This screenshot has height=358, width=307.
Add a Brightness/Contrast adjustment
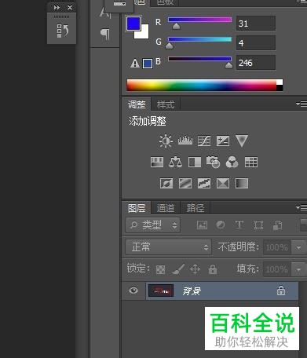[166, 141]
